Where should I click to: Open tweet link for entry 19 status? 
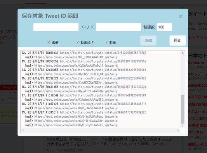click(103, 112)
